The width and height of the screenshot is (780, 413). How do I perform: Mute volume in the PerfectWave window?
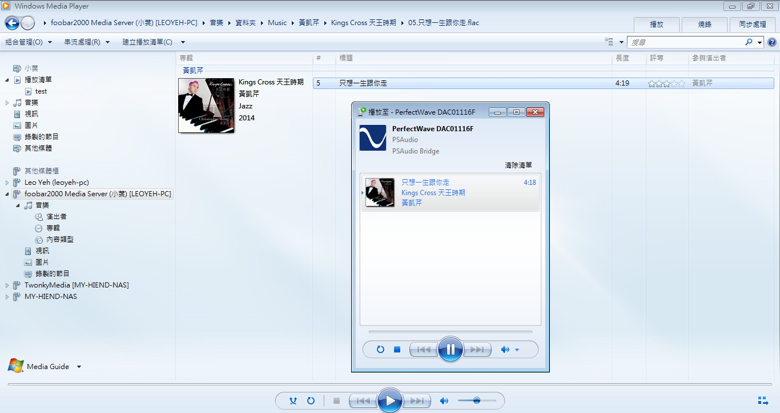pyautogui.click(x=505, y=350)
